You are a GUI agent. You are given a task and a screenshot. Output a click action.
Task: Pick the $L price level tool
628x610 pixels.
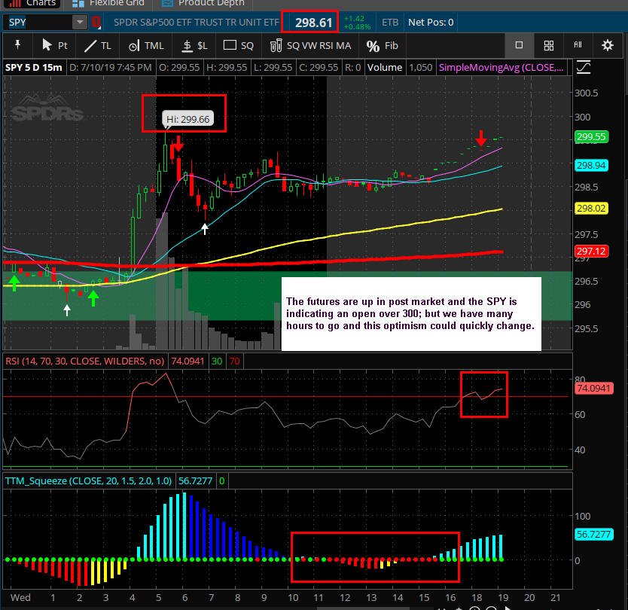click(x=194, y=46)
